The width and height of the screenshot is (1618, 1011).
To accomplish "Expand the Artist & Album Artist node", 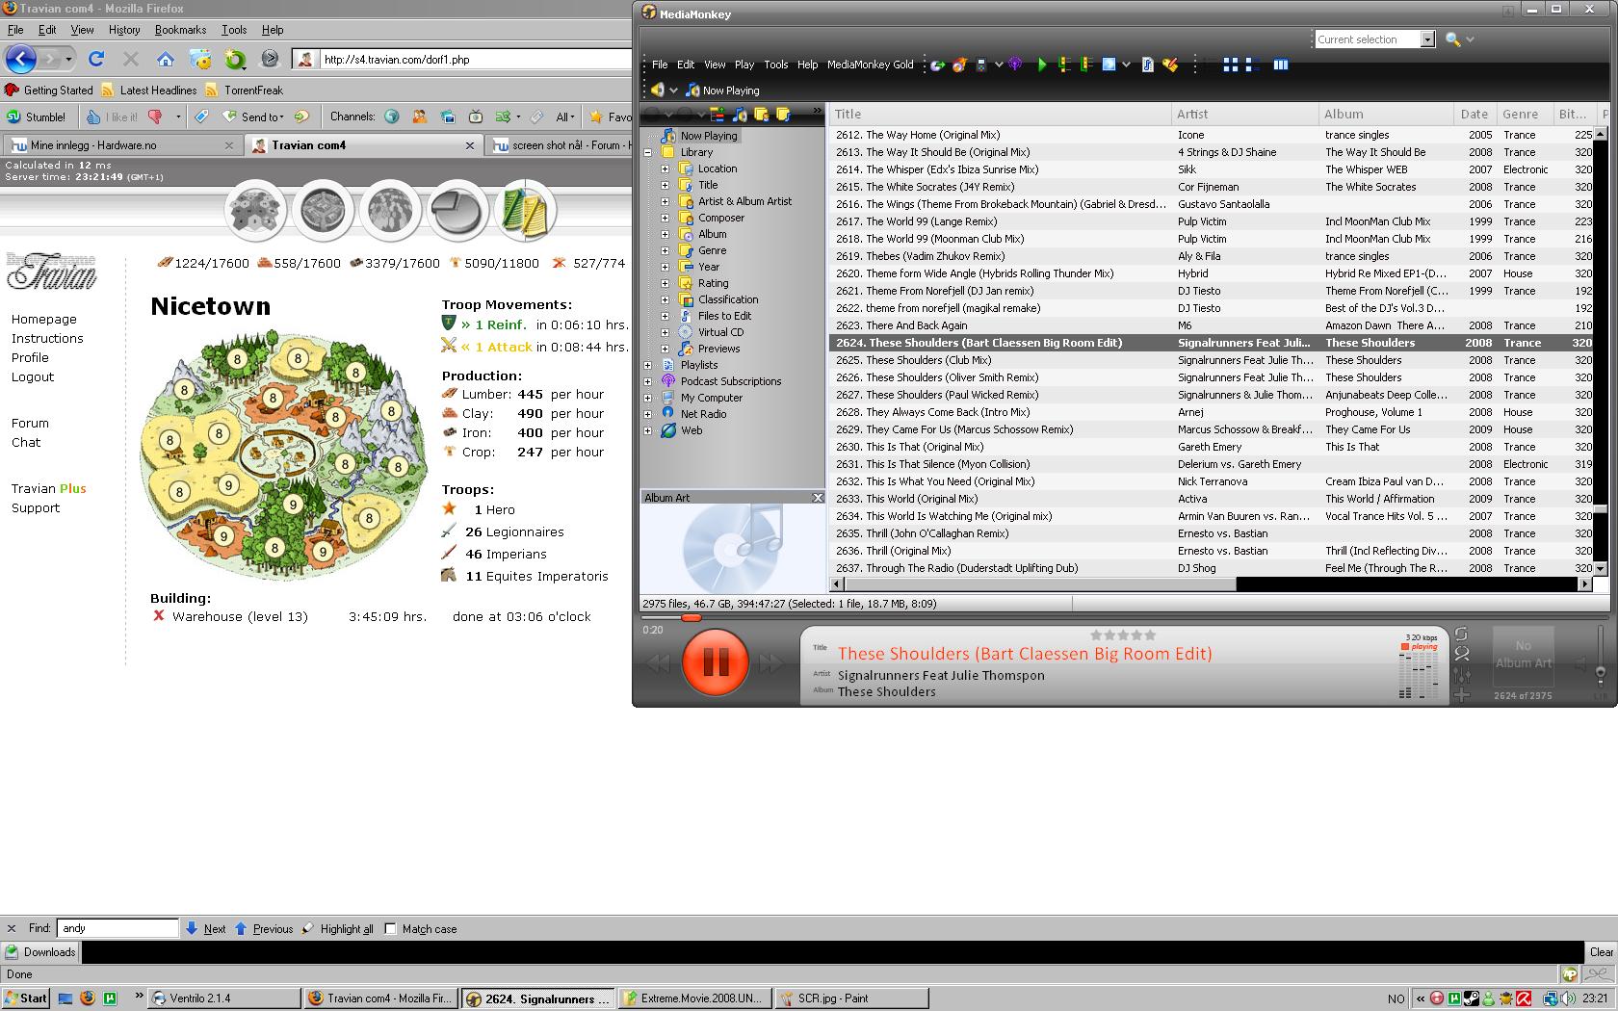I will (665, 201).
